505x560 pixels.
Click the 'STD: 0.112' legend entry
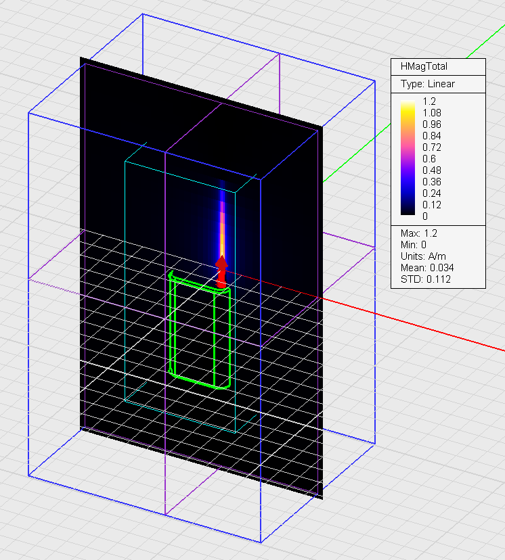coord(426,279)
